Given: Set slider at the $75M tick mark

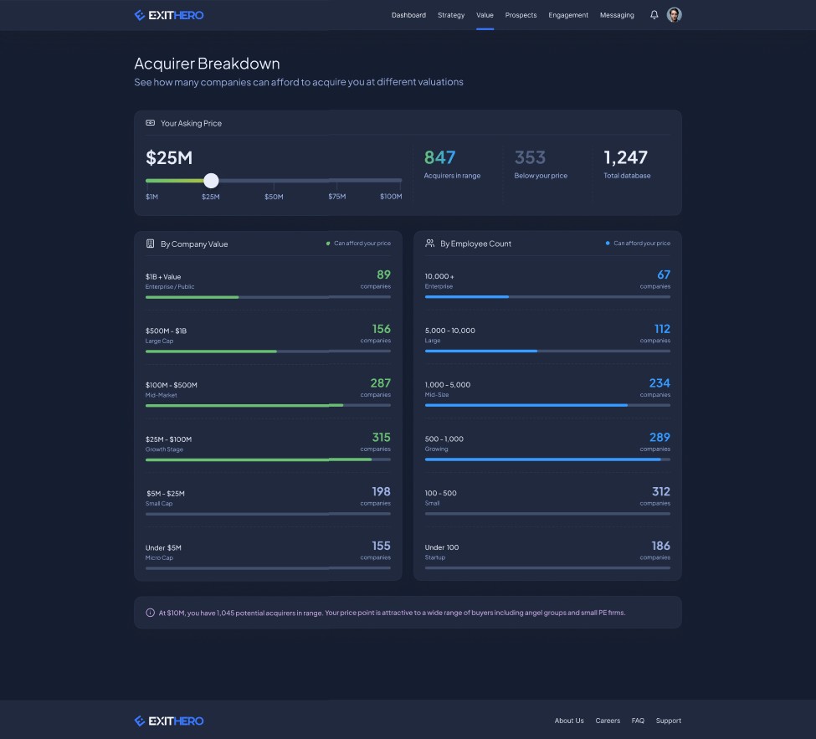Looking at the screenshot, I should [336, 181].
